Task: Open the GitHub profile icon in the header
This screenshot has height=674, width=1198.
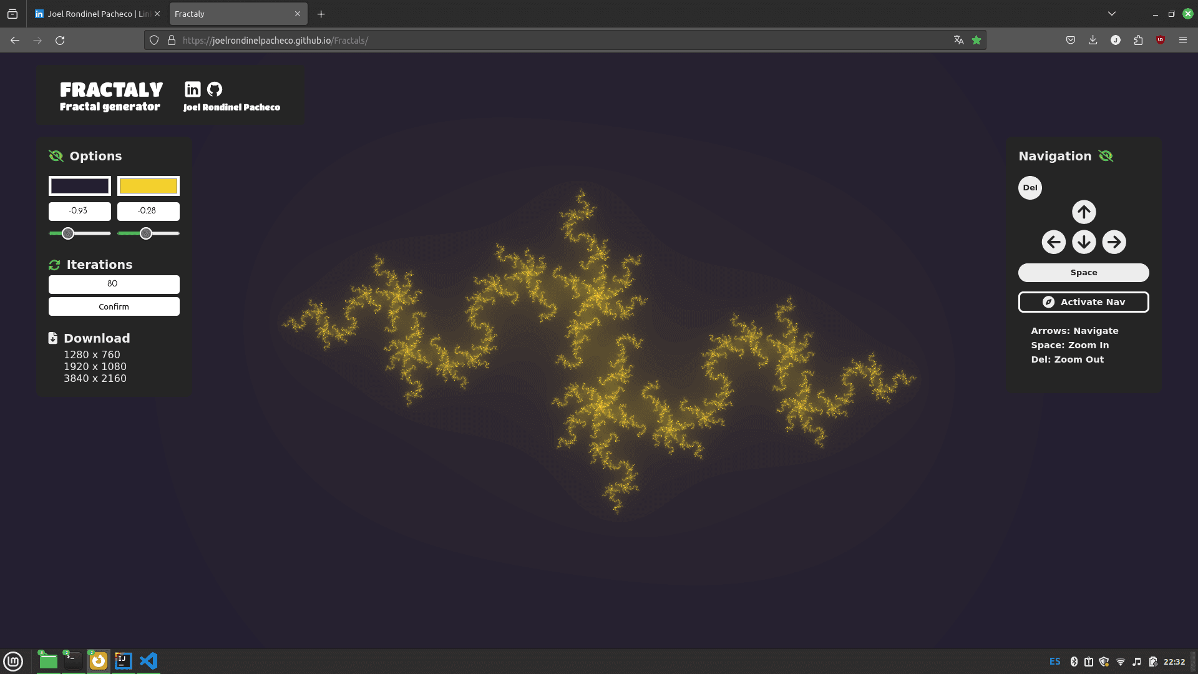Action: pos(215,89)
